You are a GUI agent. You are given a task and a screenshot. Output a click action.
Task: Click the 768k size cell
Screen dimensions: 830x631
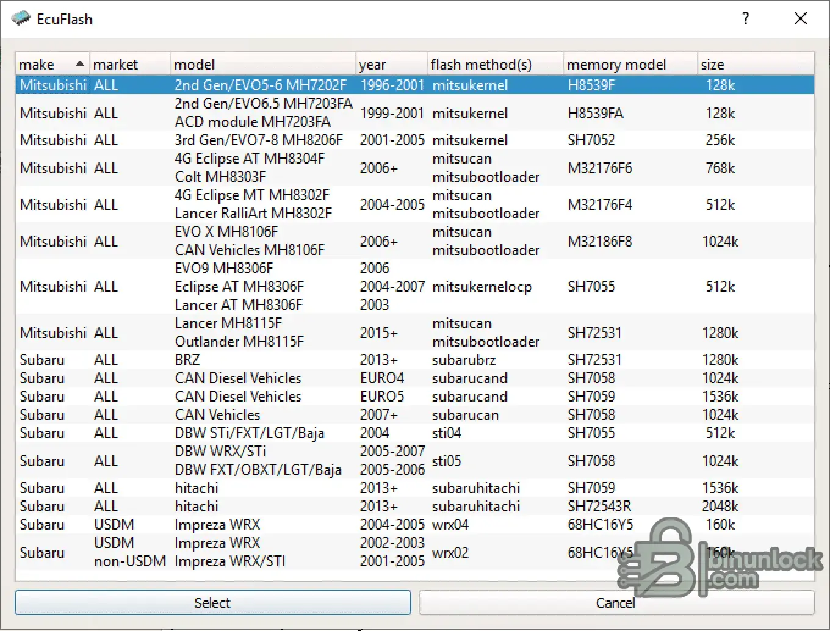click(x=720, y=168)
